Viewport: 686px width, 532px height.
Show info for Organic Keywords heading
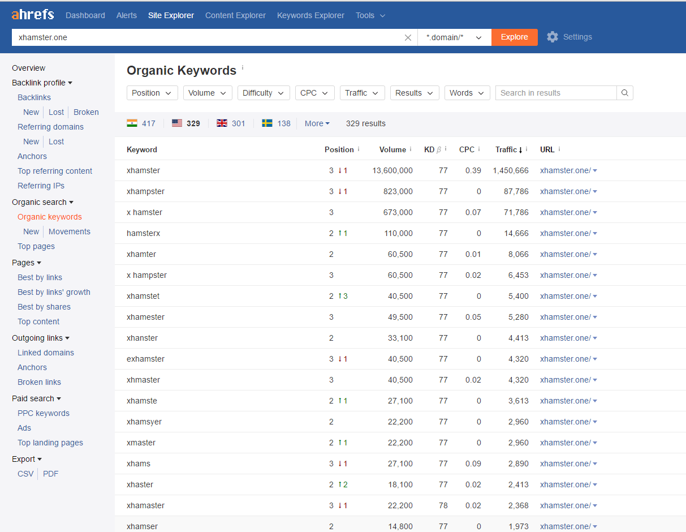pyautogui.click(x=243, y=68)
